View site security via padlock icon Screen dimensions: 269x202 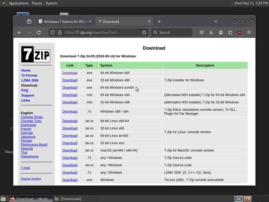[60, 32]
